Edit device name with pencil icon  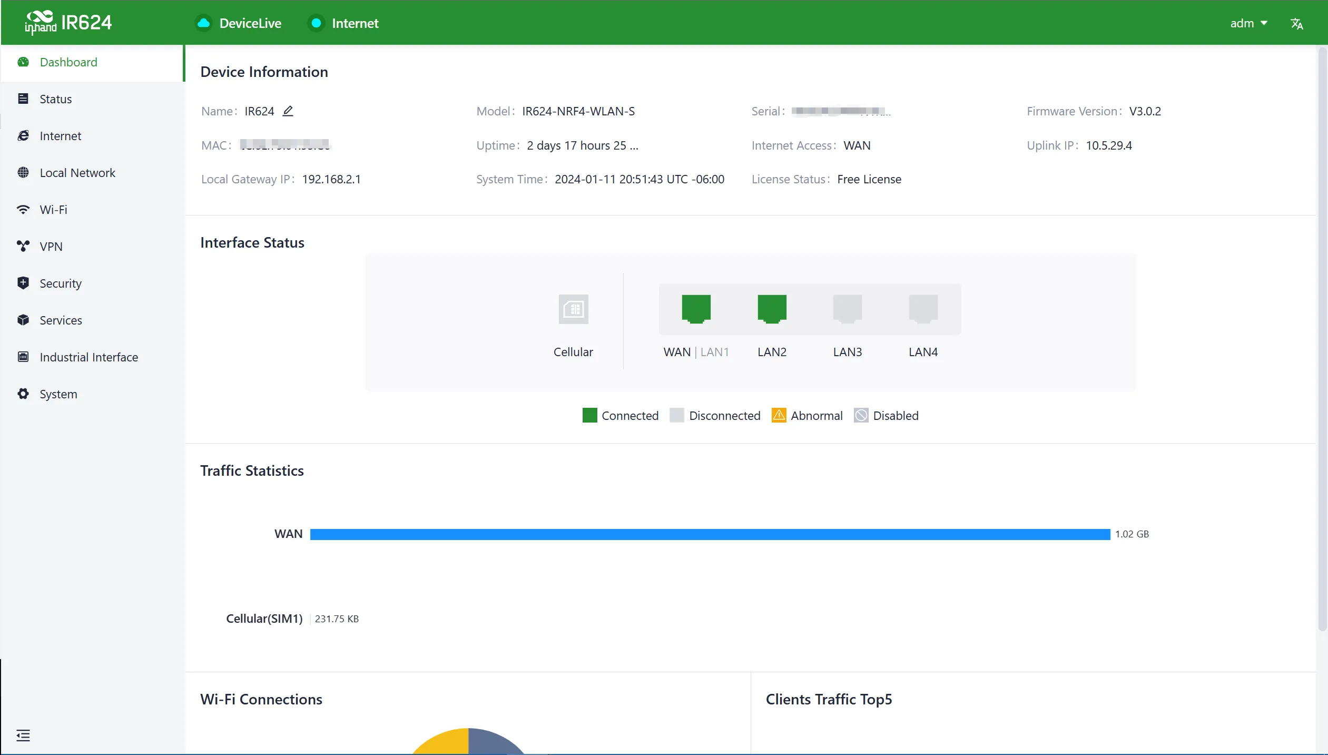(288, 111)
